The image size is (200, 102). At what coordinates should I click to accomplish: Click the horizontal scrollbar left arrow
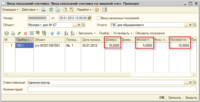[6, 75]
